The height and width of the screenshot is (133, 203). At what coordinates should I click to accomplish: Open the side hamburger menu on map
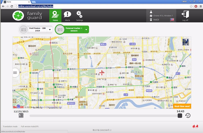click(15, 73)
